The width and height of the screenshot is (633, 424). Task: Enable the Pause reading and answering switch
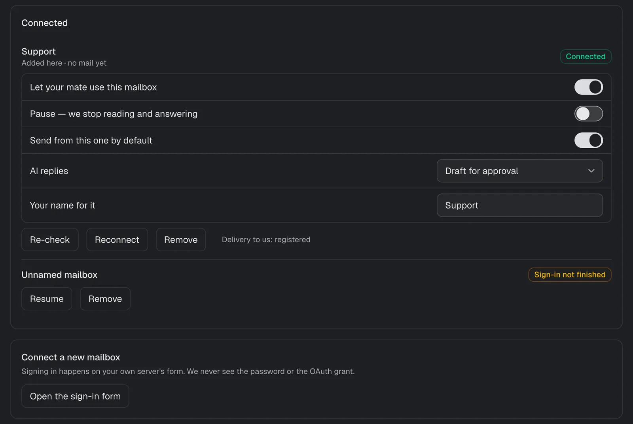coord(588,114)
